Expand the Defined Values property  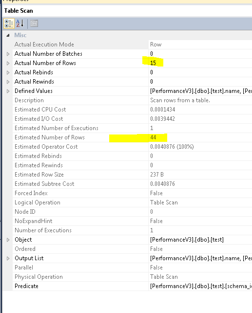8,91
